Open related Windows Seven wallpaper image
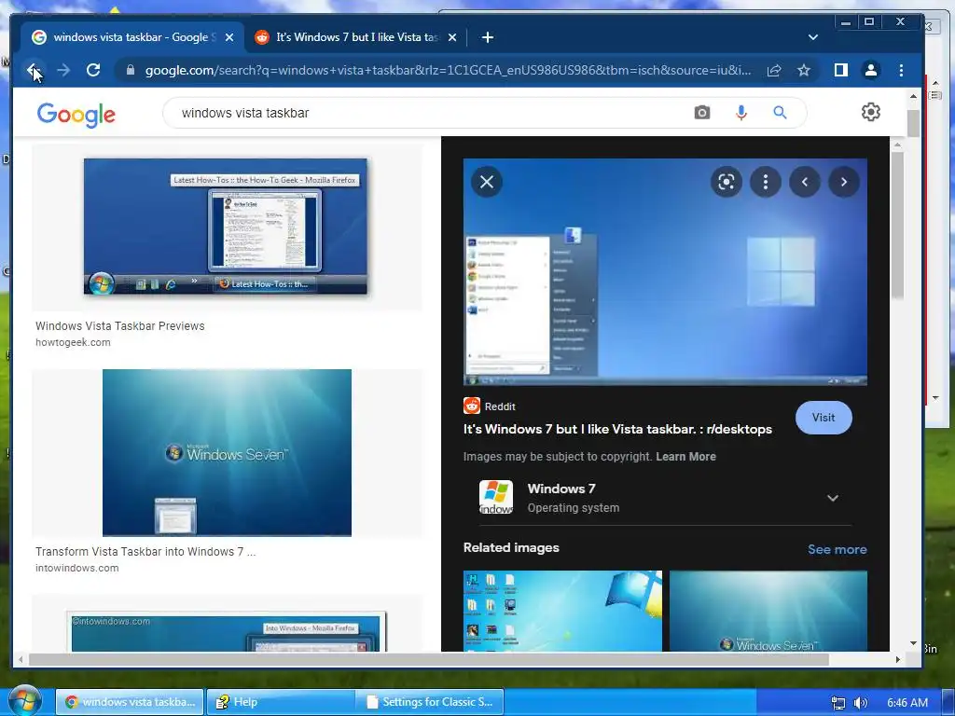955x716 pixels. (768, 611)
